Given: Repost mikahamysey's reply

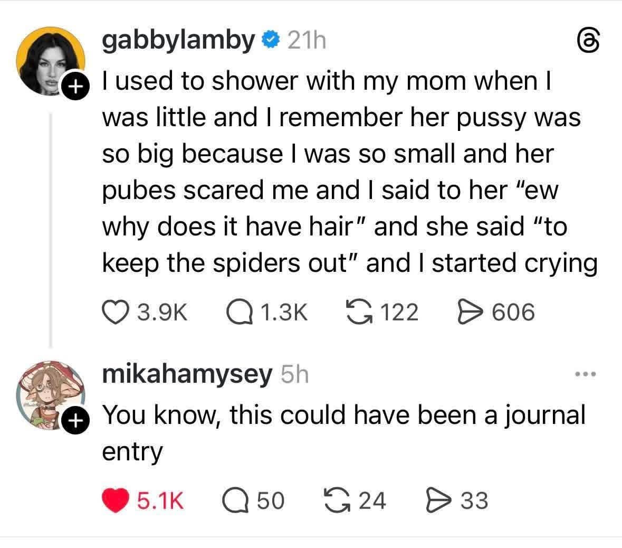Looking at the screenshot, I should 337,500.
